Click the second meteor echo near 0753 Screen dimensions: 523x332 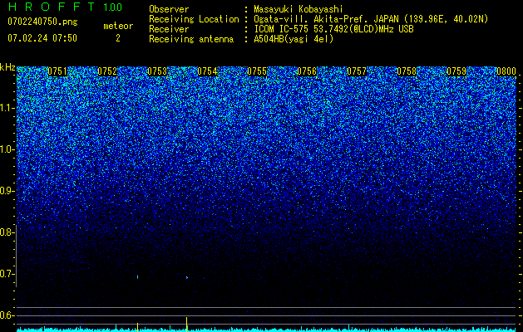[187, 277]
